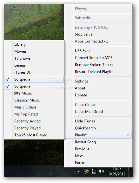The image size is (139, 183).
Task: Select My Top Rated playlist
Action: [x=34, y=114]
